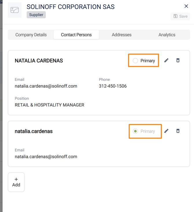Viewport: 194px width, 212px height.
Task: Click the pencil icon for natalia.cardenas contact
Action: (x=166, y=131)
